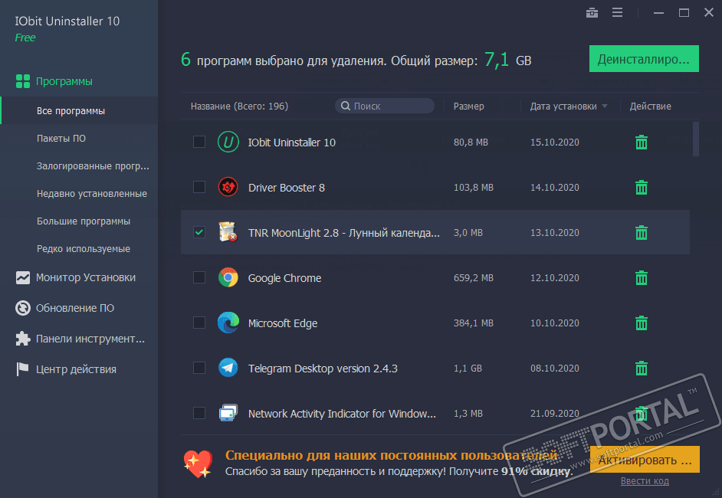Click the Free edition label

click(x=25, y=38)
